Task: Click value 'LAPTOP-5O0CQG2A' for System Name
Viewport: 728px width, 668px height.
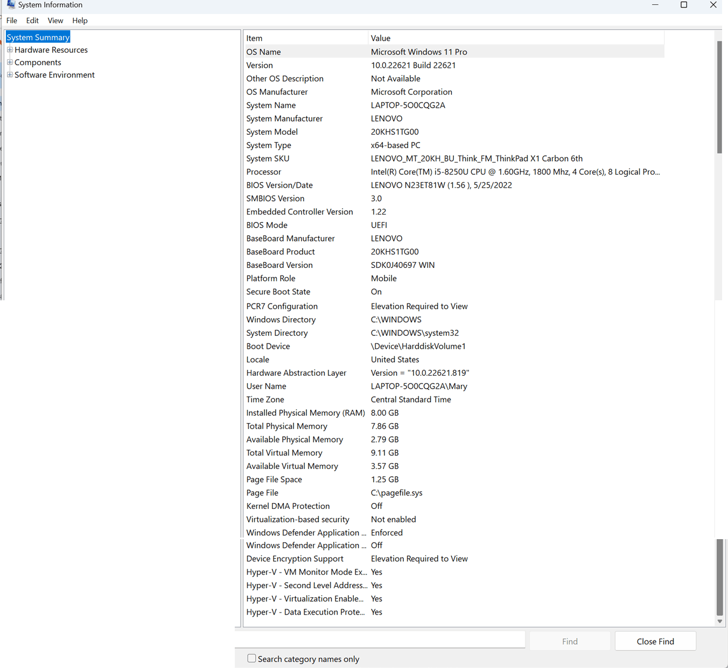Action: 408,105
